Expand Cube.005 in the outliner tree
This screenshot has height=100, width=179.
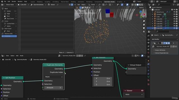pyautogui.click(x=152, y=28)
